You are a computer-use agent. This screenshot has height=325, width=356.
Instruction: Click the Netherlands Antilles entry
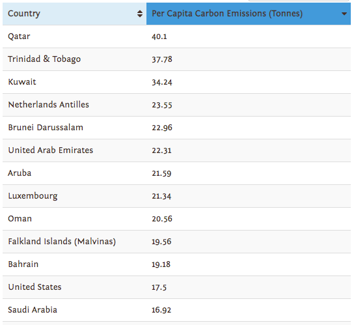pos(49,105)
